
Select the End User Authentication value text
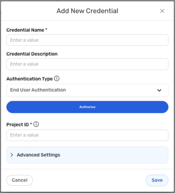(x=38, y=90)
